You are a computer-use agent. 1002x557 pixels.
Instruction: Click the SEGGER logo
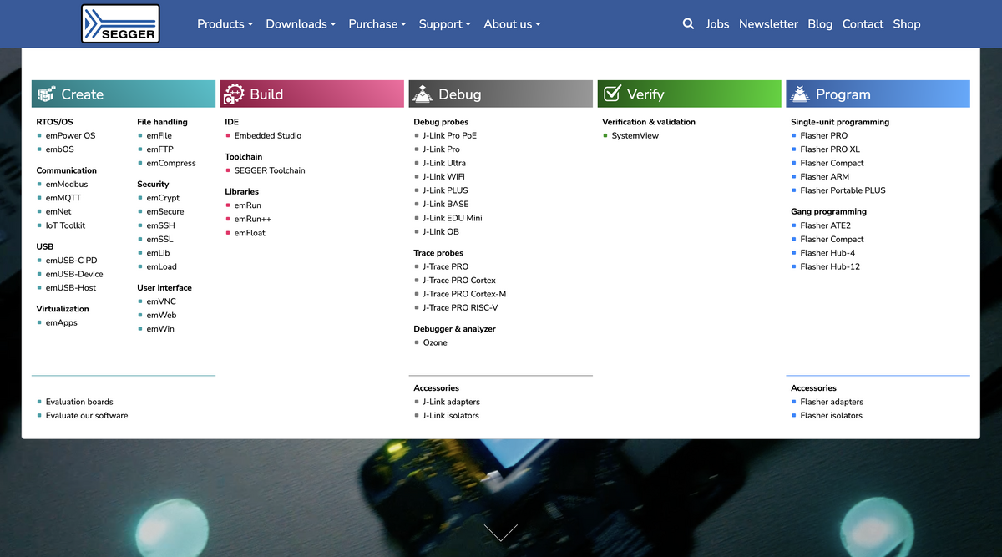tap(120, 23)
